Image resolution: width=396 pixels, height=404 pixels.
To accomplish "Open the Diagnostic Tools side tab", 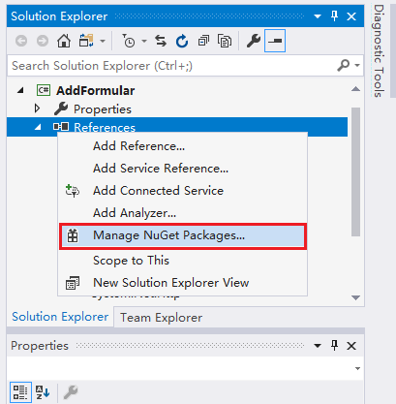I will [379, 50].
